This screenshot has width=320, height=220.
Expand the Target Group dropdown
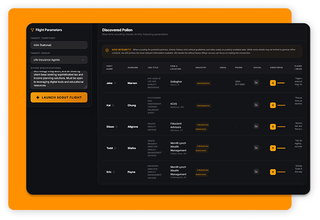point(59,60)
